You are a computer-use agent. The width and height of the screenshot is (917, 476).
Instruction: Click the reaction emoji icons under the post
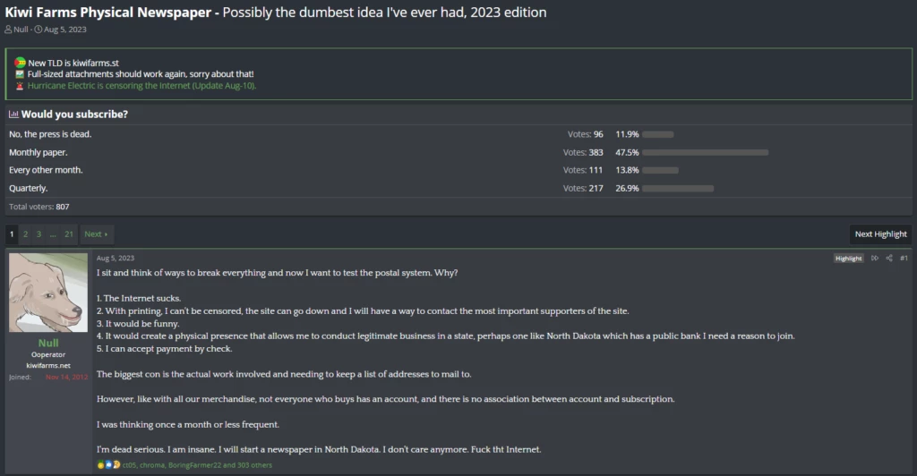point(108,465)
